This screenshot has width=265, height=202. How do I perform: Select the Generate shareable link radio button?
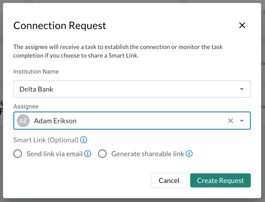[102, 154]
